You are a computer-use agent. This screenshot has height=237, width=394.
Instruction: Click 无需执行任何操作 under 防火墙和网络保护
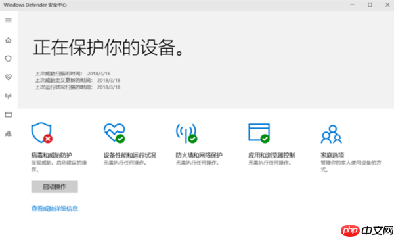pos(198,163)
